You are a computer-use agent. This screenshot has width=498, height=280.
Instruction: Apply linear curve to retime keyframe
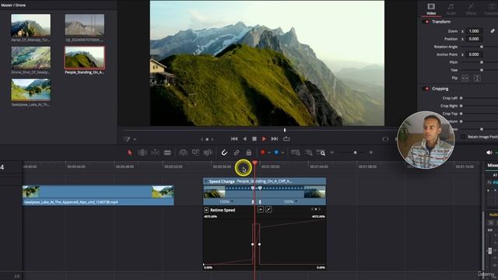click(x=268, y=209)
